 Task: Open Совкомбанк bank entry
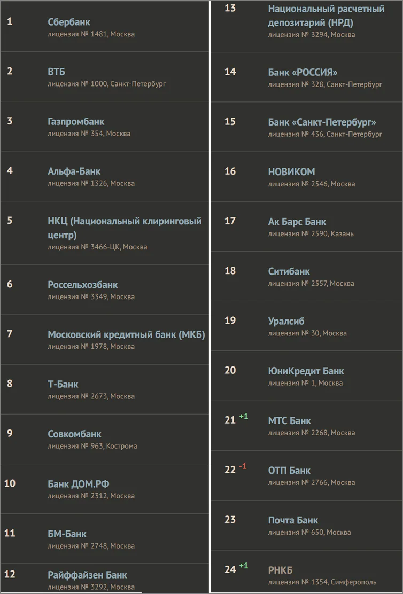coord(74,434)
